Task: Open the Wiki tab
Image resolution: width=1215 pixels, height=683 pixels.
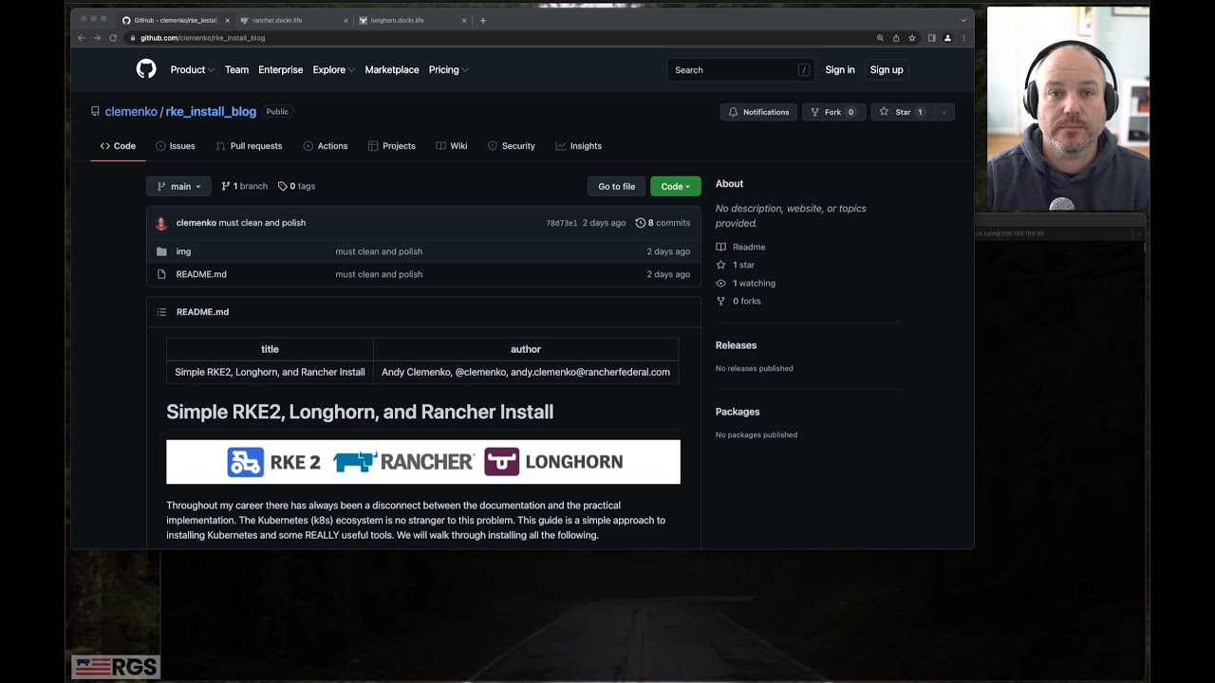Action: coord(452,146)
